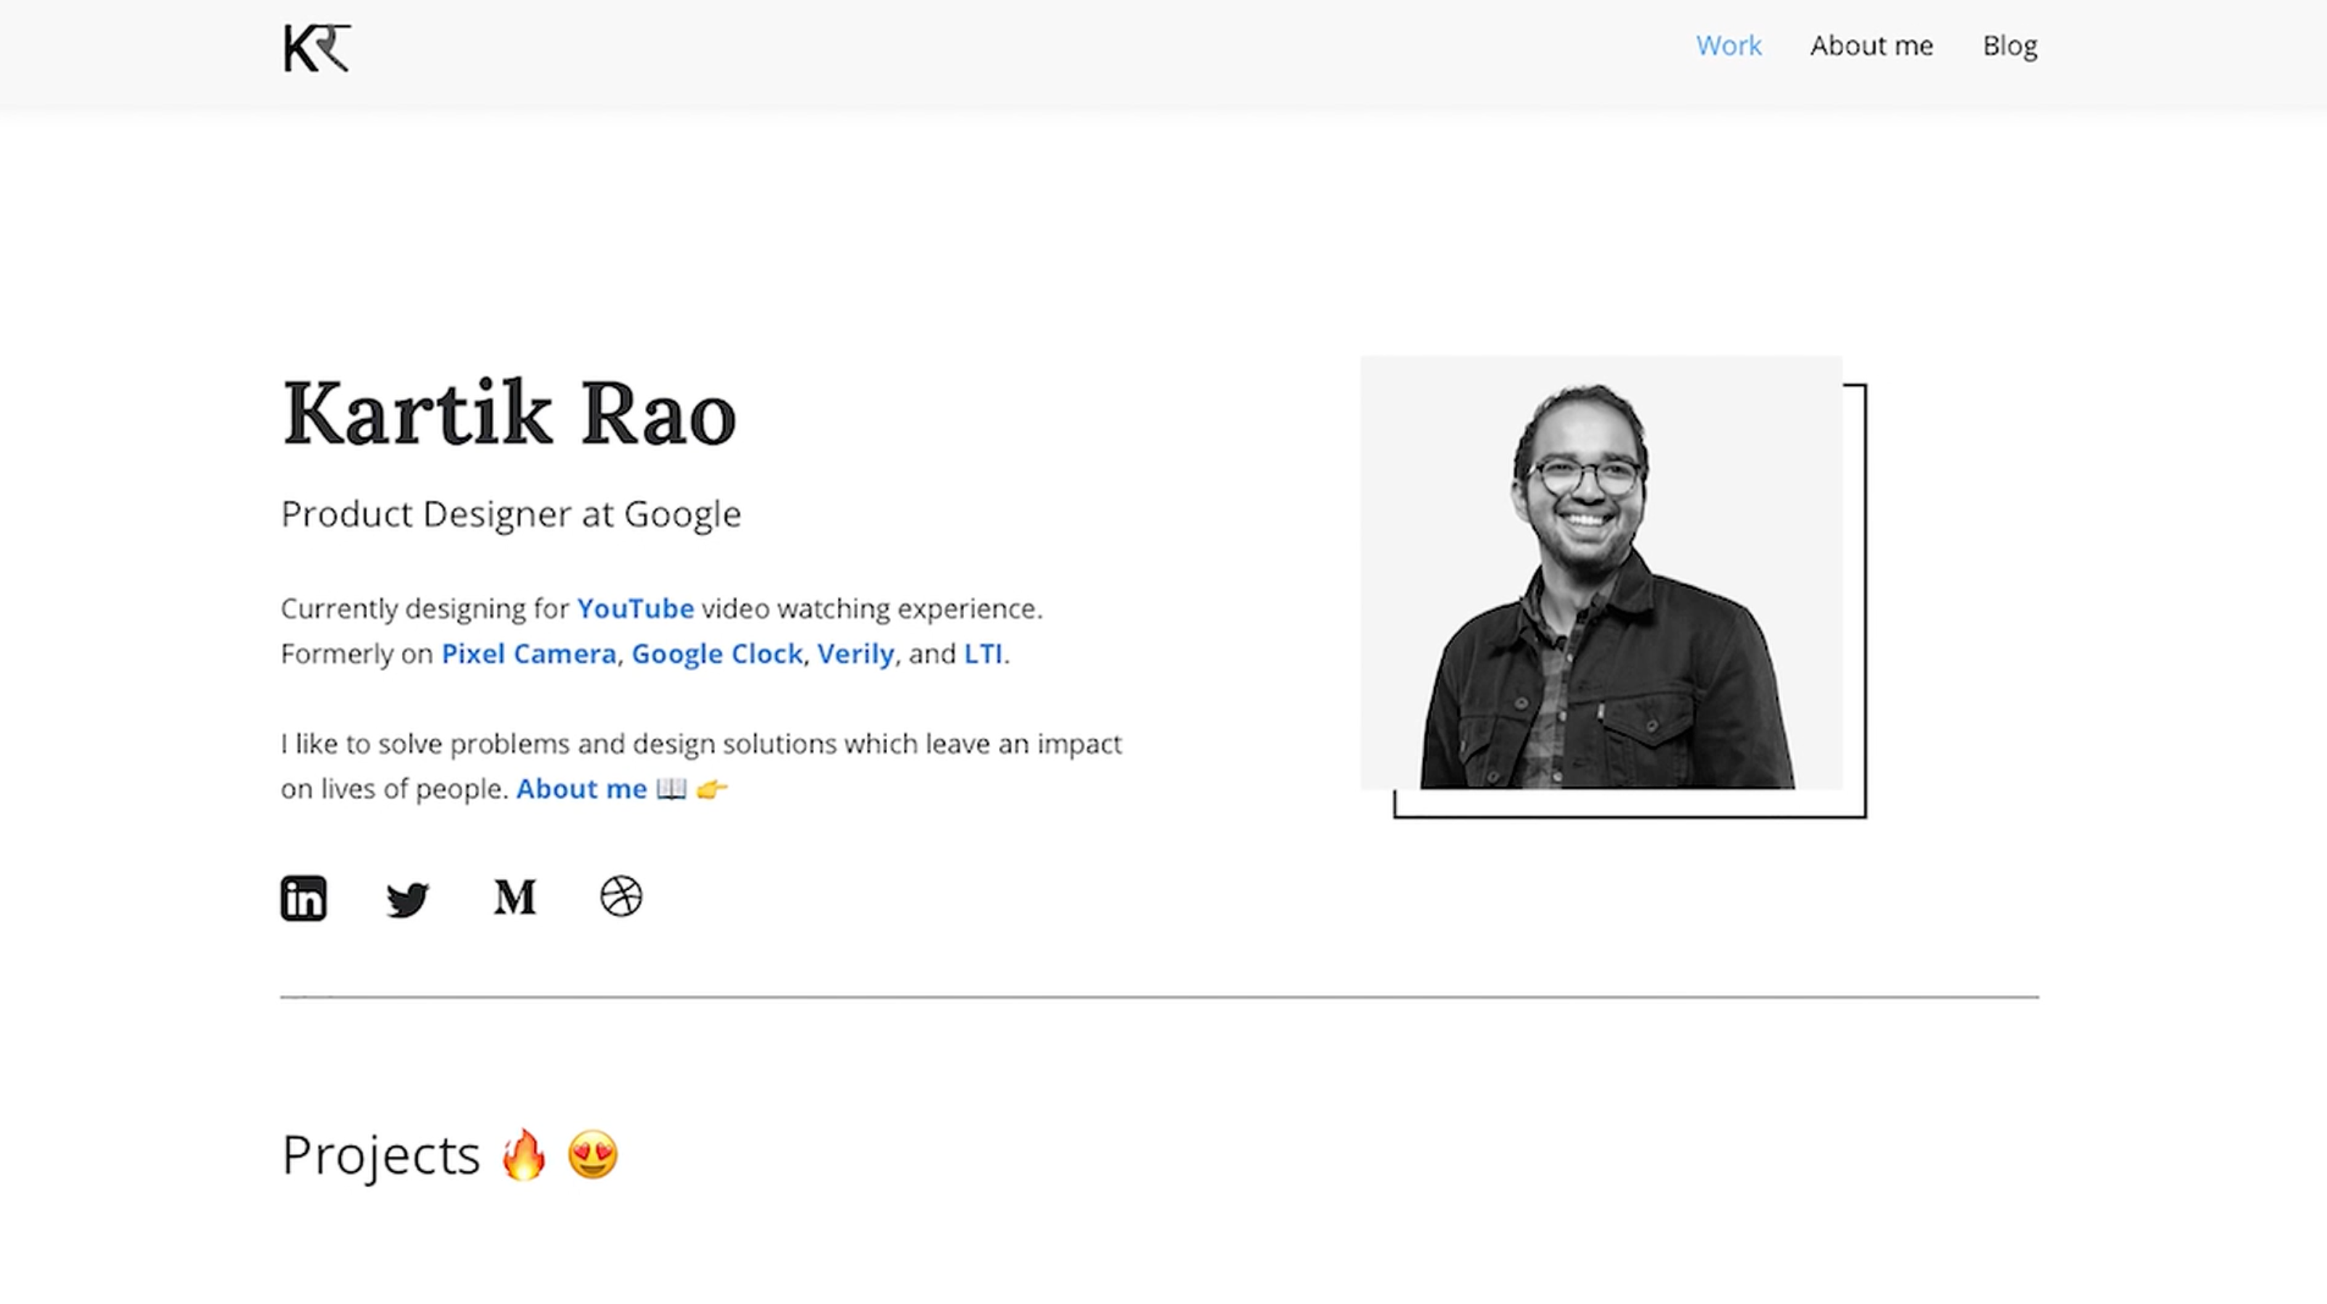The width and height of the screenshot is (2327, 1304).
Task: Click the LTI link
Action: pos(983,653)
